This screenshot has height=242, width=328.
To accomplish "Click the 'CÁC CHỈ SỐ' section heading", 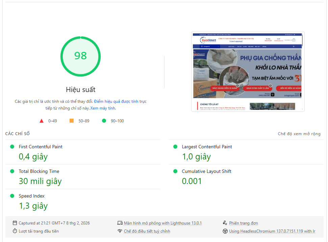I will (17, 133).
